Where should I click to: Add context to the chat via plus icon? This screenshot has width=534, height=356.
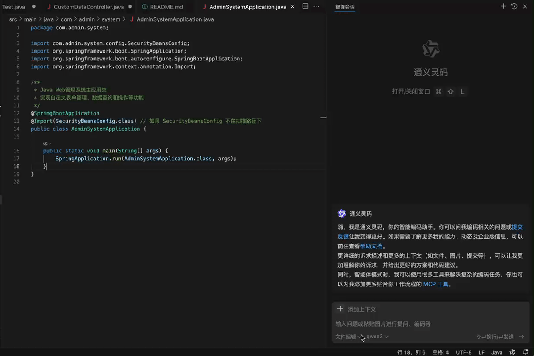click(x=340, y=309)
